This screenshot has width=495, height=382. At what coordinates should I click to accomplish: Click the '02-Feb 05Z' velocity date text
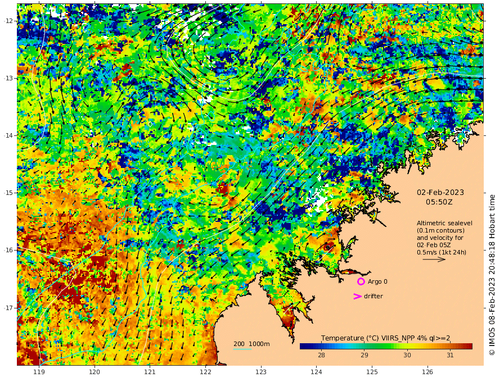click(434, 245)
